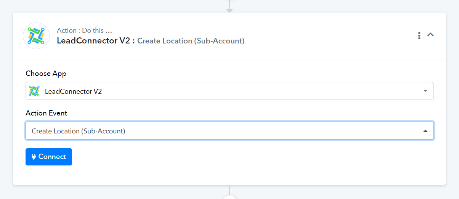Screen dimensions: 459x199
Task: Click the Action Event dropdown caret
Action: click(425, 131)
